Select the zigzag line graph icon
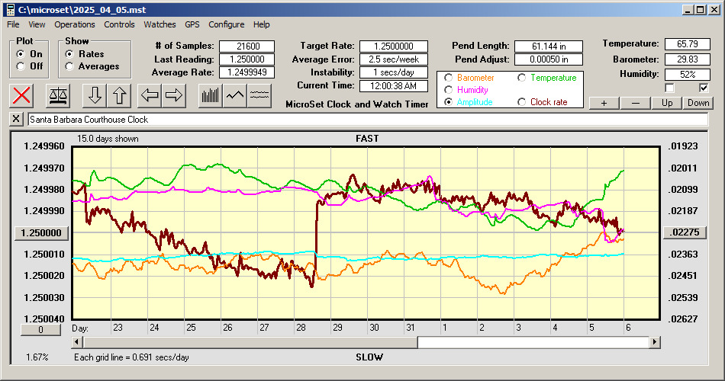 235,95
